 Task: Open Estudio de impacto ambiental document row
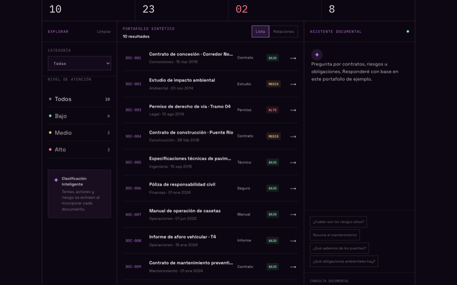(x=210, y=84)
